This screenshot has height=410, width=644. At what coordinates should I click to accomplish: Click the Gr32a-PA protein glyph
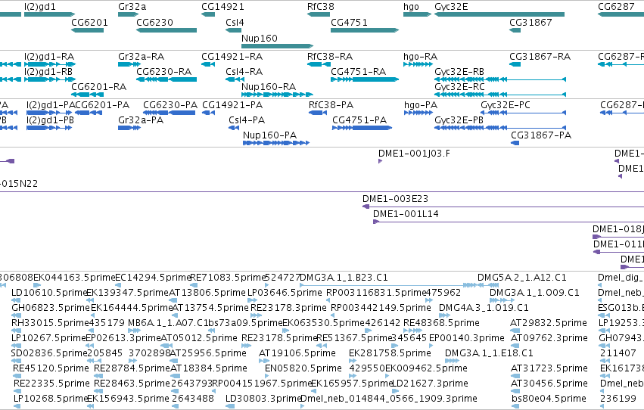pos(129,128)
